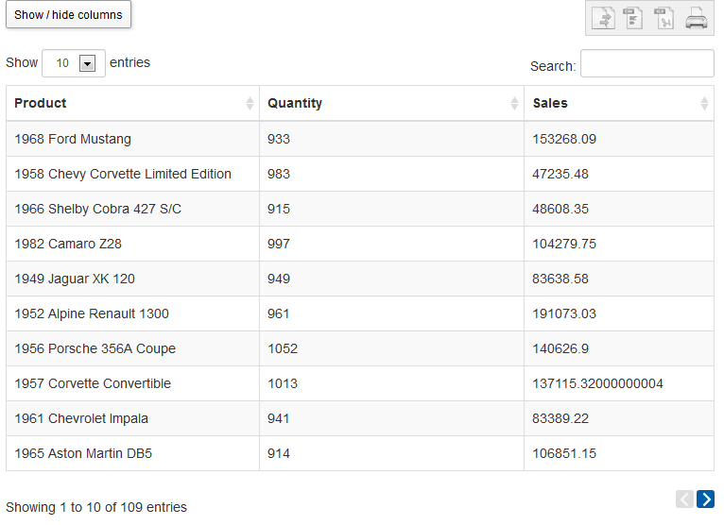Select 1958 Chevy Corvette Limited Edition cell
This screenshot has width=724, height=525.
(132, 174)
